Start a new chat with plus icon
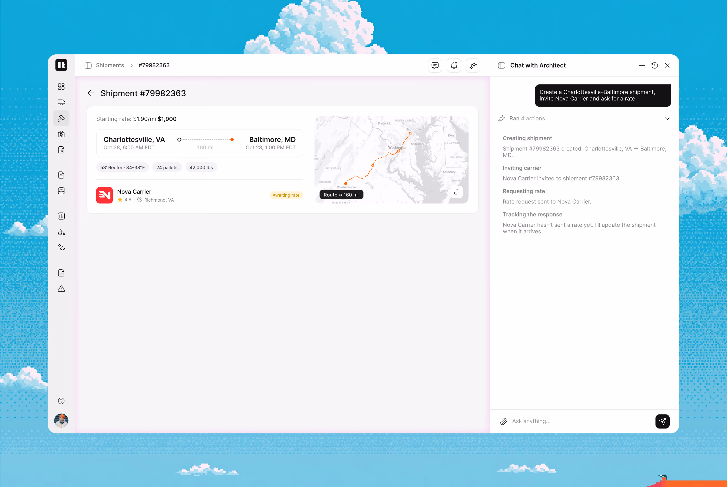 tap(642, 65)
